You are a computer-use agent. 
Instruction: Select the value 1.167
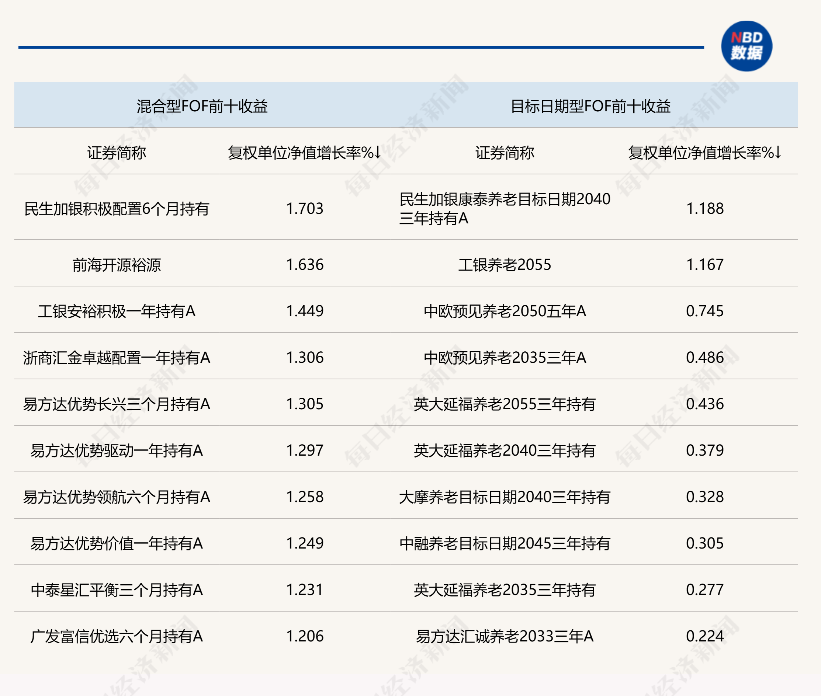click(704, 265)
